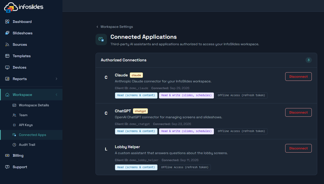Viewport: 324px width, 184px height.
Task: Click the Templates layout icon
Action: [7, 56]
